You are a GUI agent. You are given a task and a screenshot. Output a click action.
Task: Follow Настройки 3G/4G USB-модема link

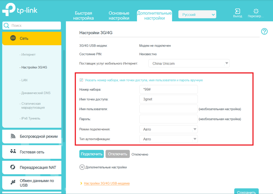pyautogui.click(x=107, y=183)
